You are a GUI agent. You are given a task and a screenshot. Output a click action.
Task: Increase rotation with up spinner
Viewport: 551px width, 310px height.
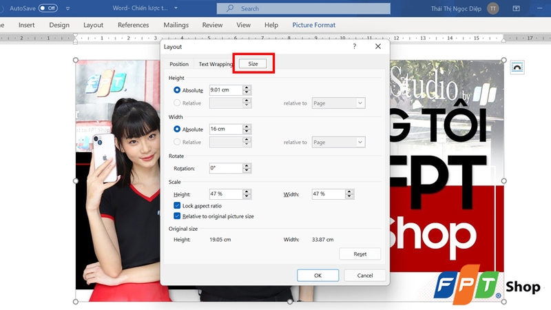pyautogui.click(x=247, y=165)
